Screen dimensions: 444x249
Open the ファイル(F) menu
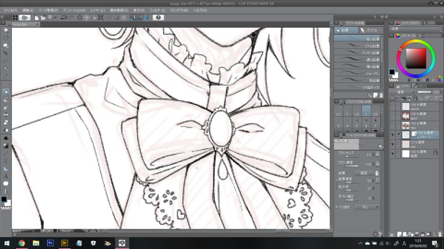click(10, 10)
